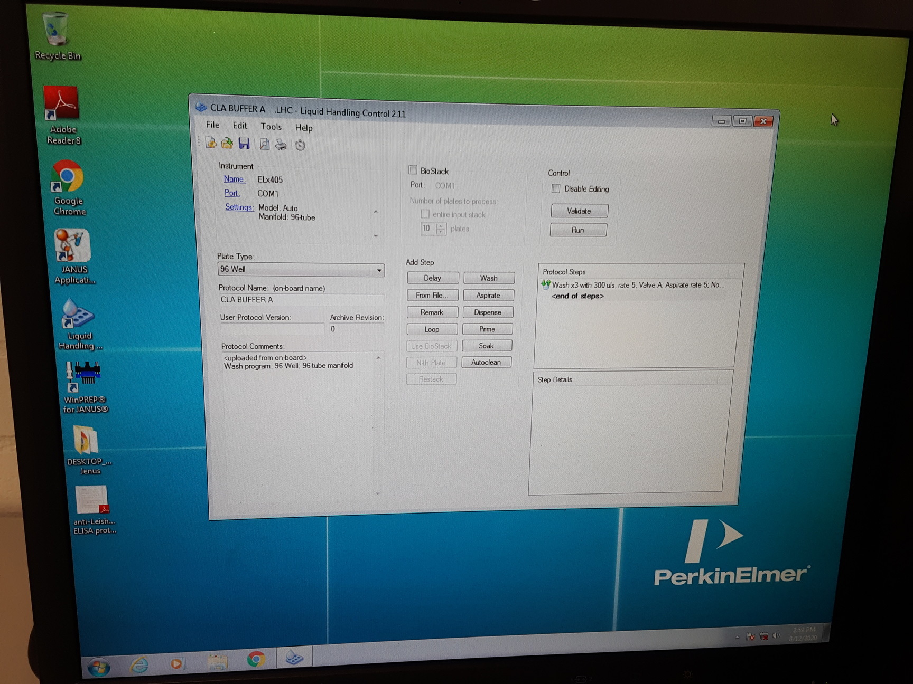This screenshot has width=913, height=684.
Task: Click the instrument Port link
Action: click(232, 193)
